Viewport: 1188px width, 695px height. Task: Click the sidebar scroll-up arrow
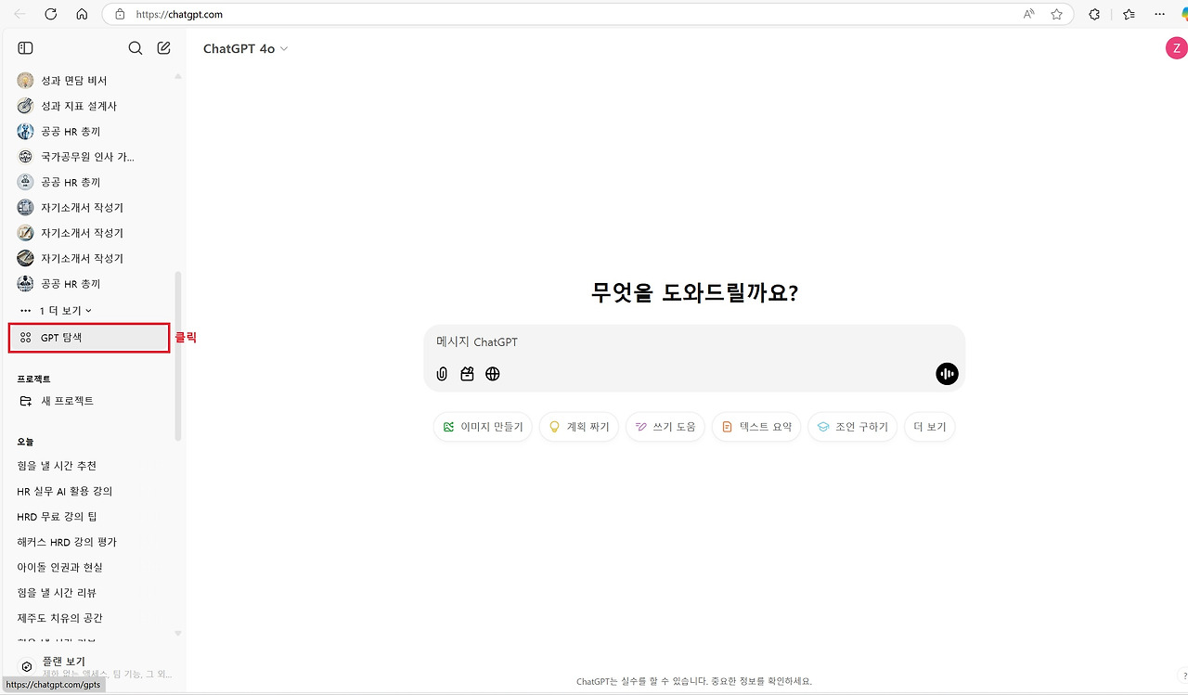click(x=178, y=76)
